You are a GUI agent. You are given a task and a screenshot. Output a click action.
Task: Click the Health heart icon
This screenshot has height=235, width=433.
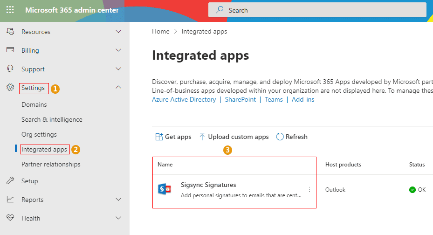(x=10, y=218)
